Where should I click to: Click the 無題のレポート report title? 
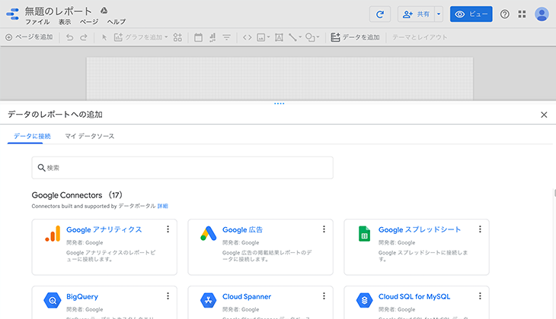[x=58, y=11]
